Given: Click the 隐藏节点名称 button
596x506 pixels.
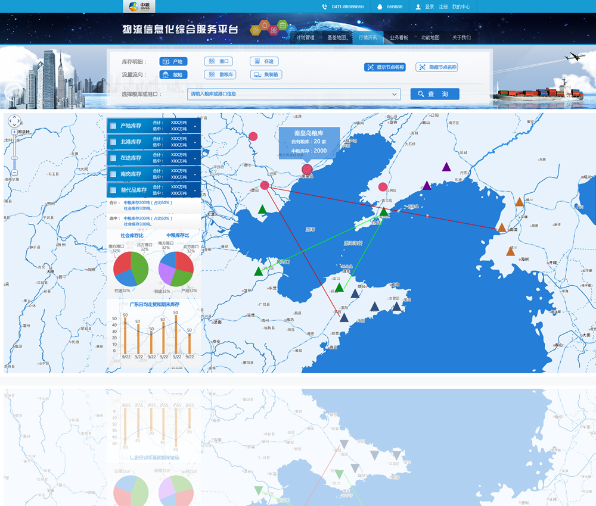Looking at the screenshot, I should coord(436,67).
